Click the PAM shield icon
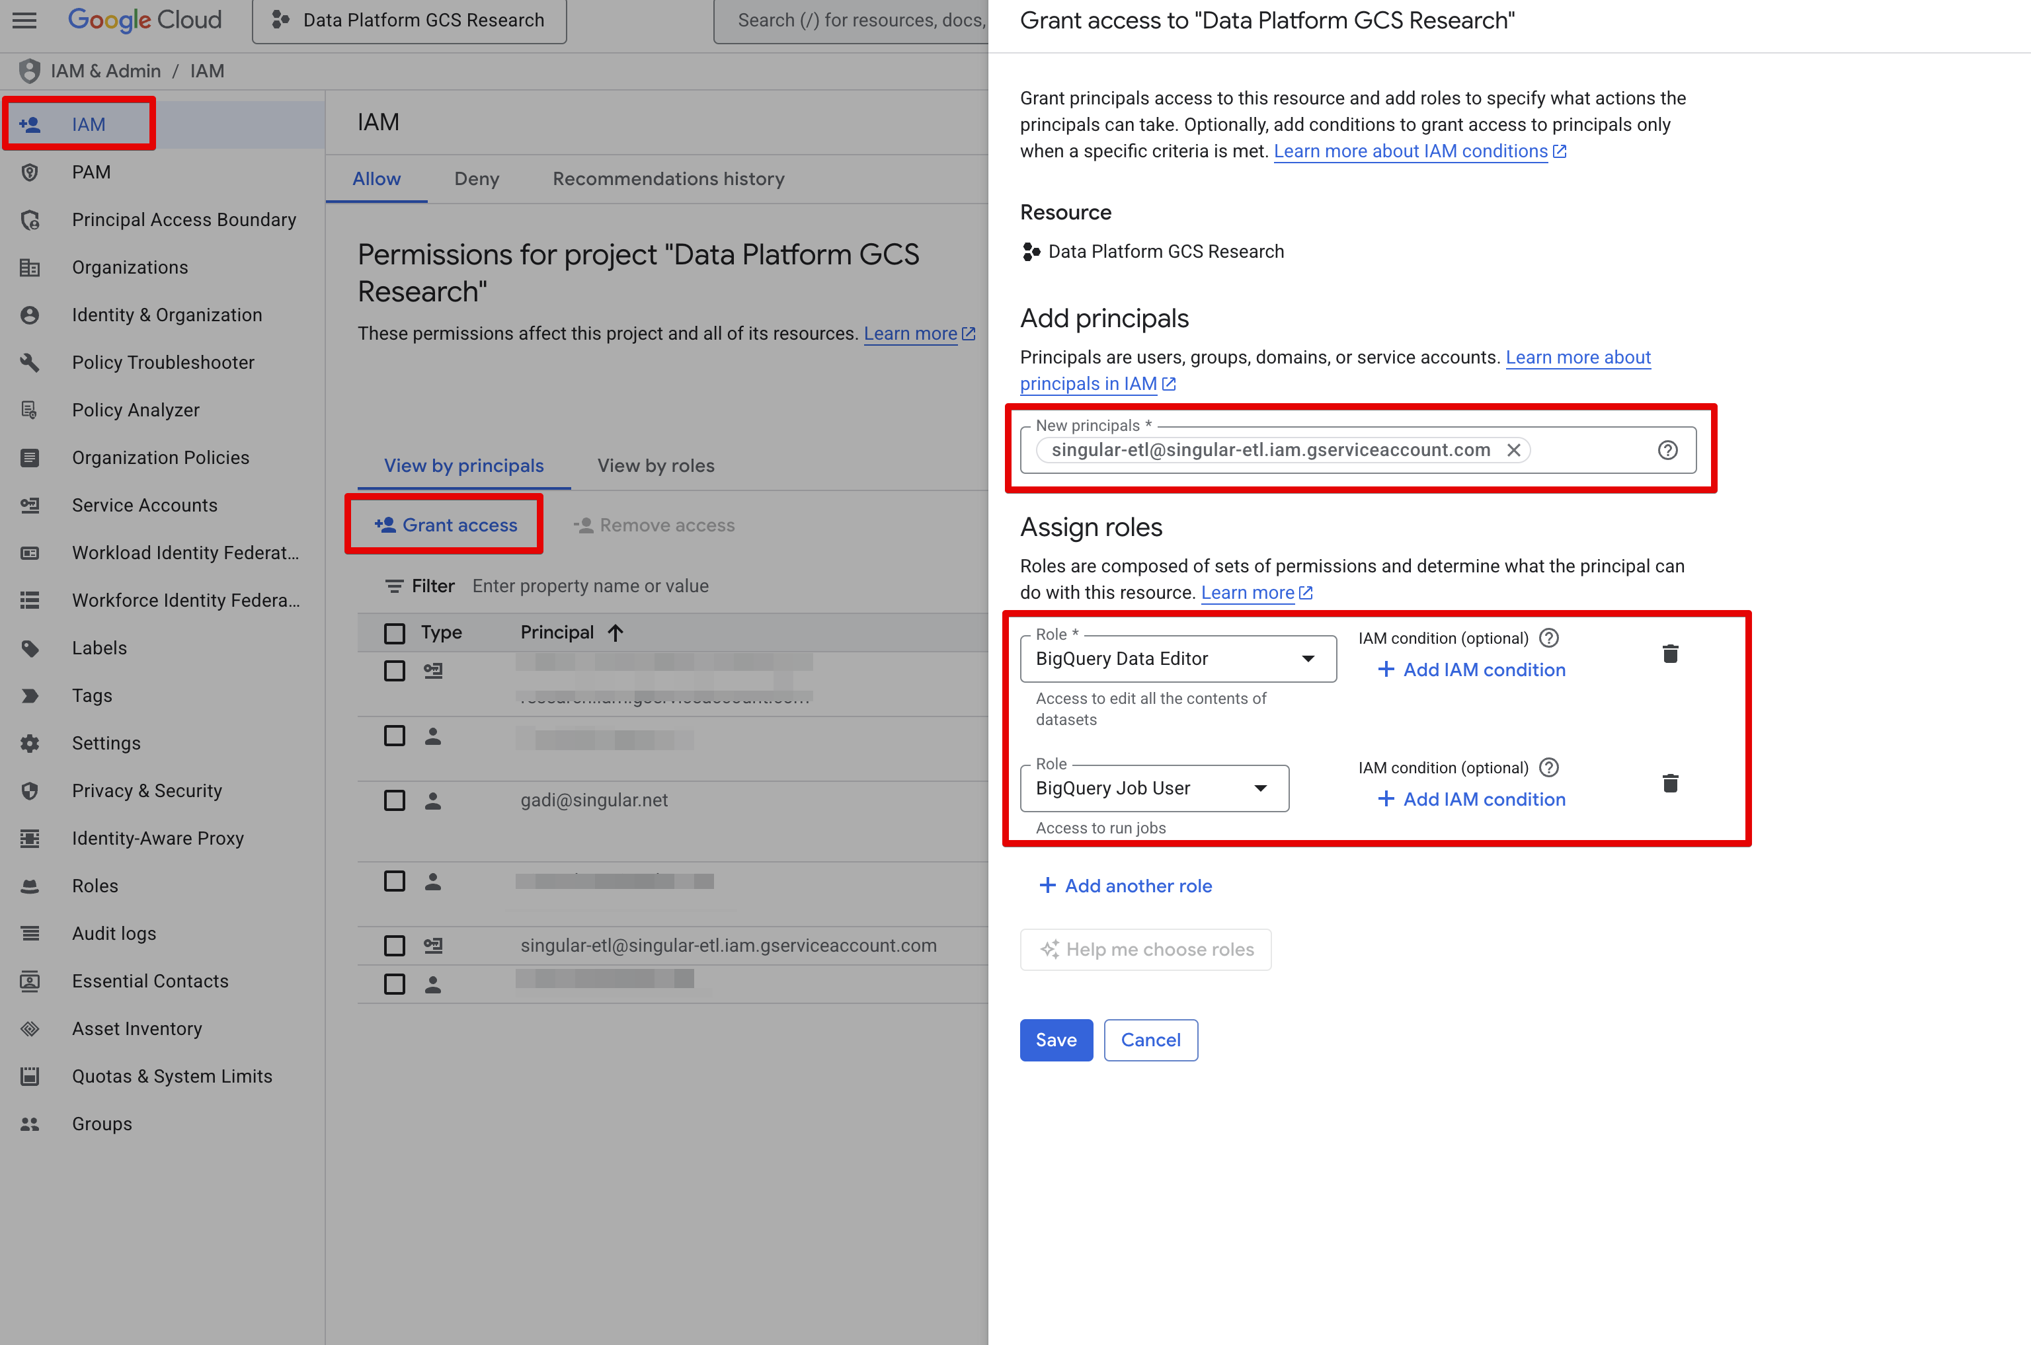 30,173
